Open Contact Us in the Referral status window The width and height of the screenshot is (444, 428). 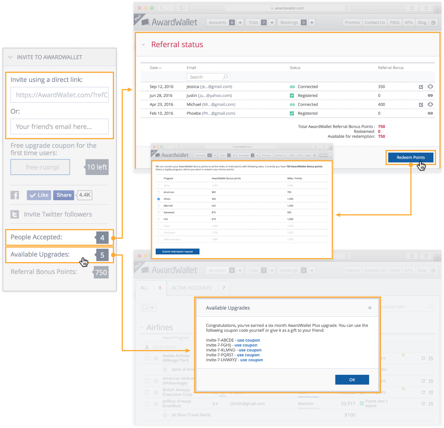(375, 22)
